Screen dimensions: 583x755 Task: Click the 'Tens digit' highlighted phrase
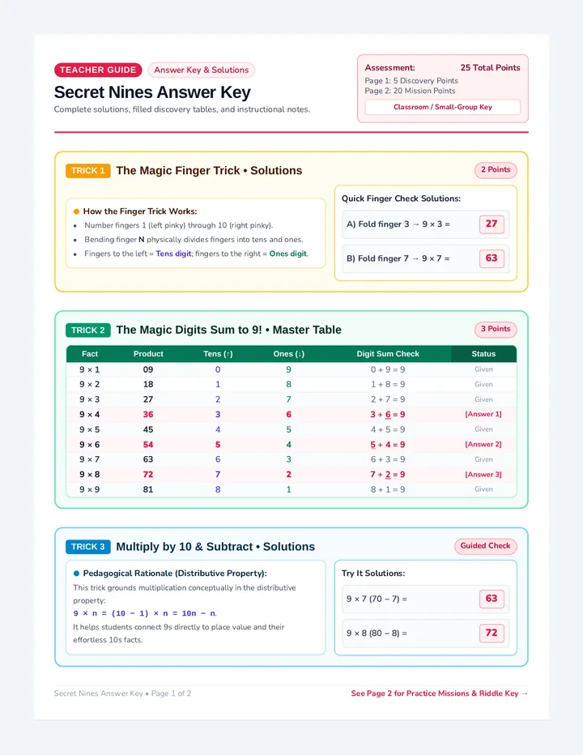point(174,254)
